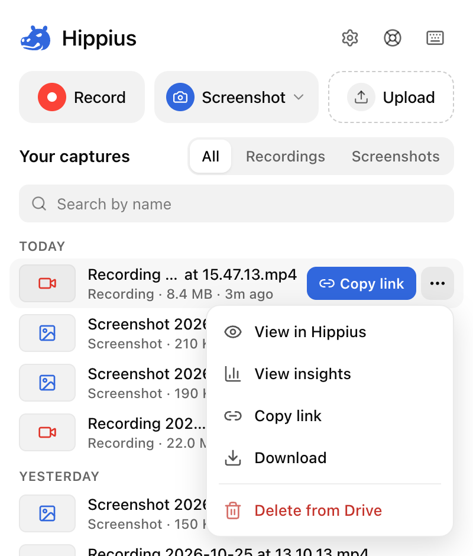Open help via the lifebuoy icon
Image resolution: width=473 pixels, height=556 pixels.
pos(393,38)
